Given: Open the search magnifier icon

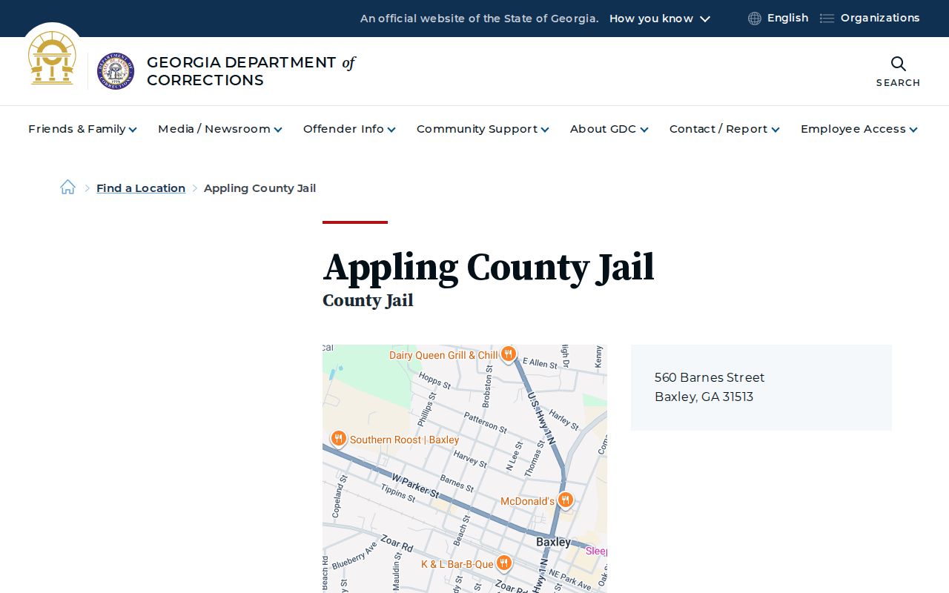Looking at the screenshot, I should (x=898, y=64).
